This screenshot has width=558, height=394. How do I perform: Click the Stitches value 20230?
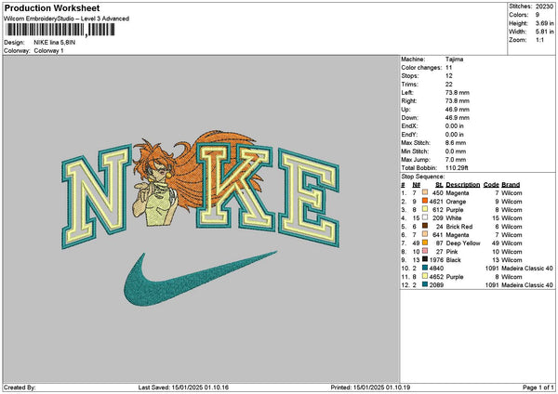544,7
